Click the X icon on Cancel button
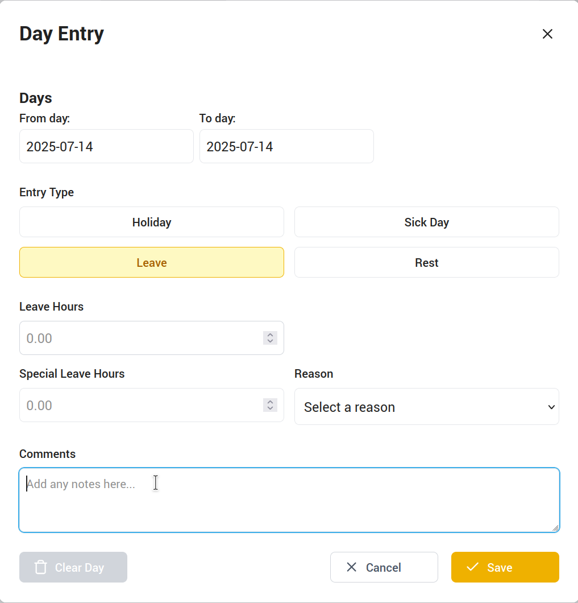578x603 pixels. pos(352,567)
